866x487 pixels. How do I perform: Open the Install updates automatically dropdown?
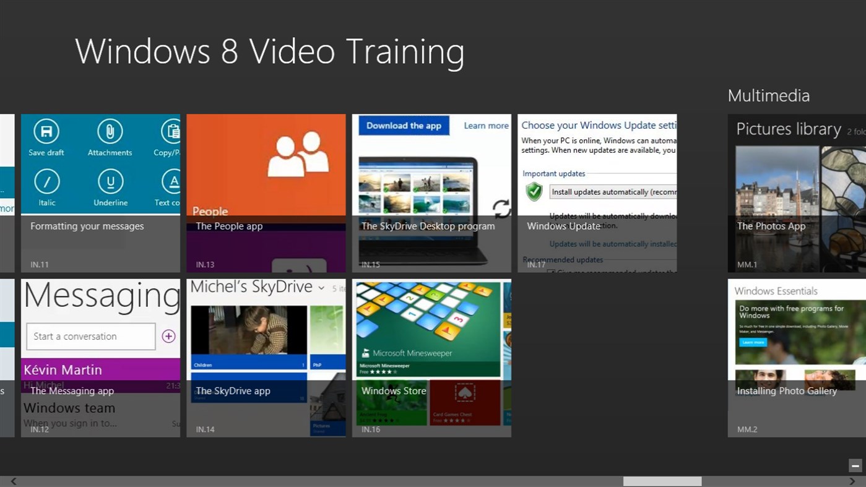[613, 192]
